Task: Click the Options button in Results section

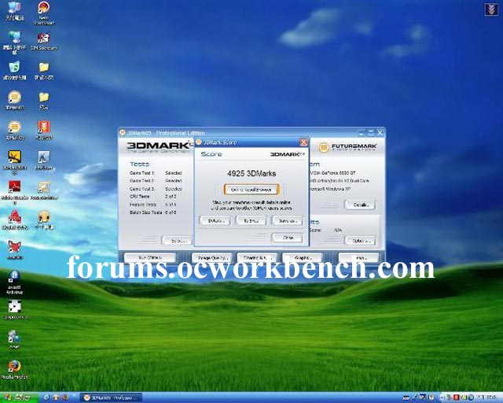Action: click(360, 240)
